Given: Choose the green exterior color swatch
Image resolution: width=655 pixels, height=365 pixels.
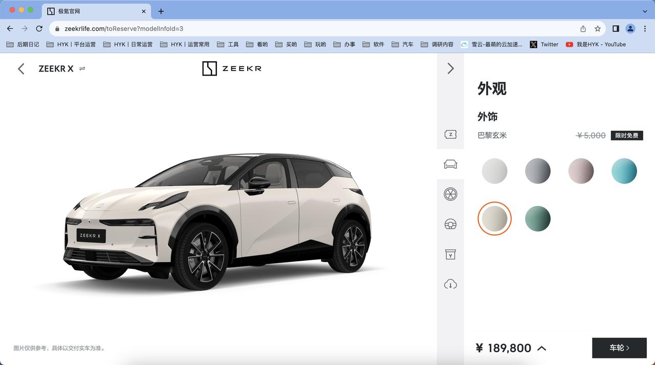Looking at the screenshot, I should coord(538,218).
